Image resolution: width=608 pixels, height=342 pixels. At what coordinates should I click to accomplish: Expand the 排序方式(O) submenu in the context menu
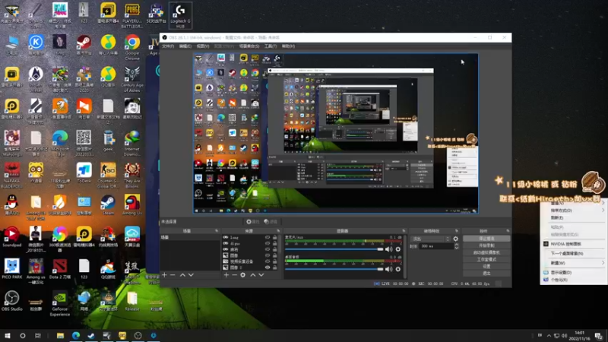pyautogui.click(x=574, y=211)
